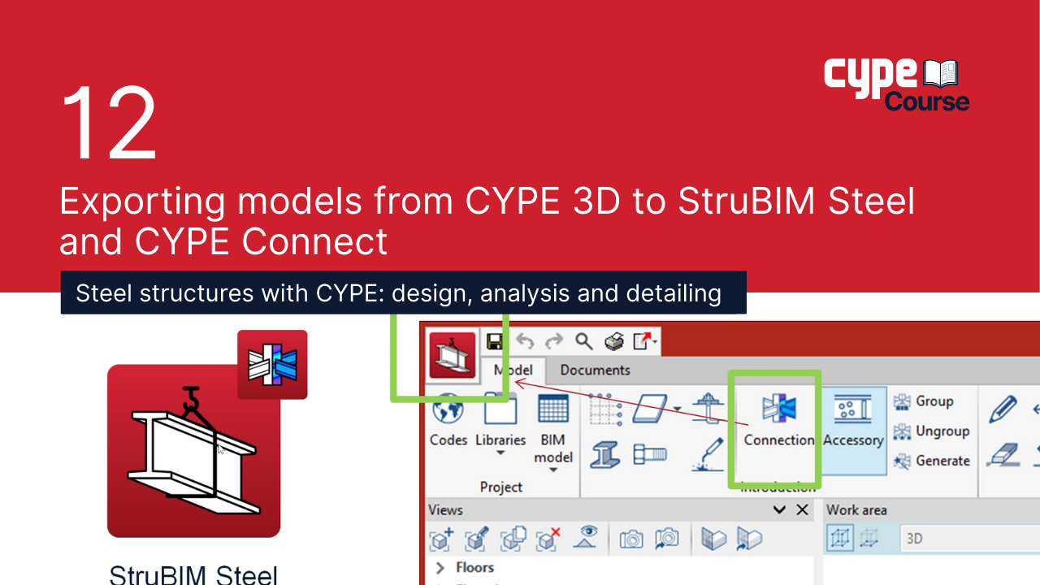Close the Views panel
This screenshot has width=1040, height=585.
point(803,510)
